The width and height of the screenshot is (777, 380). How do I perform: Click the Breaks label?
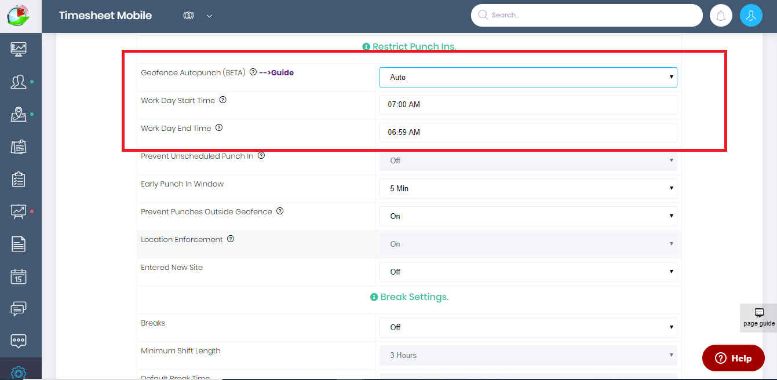coord(153,323)
